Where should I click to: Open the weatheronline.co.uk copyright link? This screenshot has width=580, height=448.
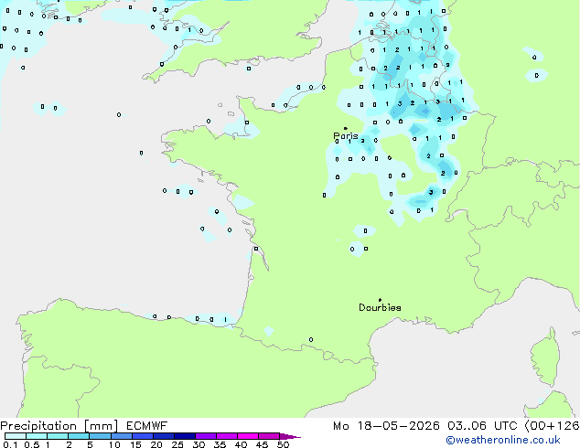503,440
